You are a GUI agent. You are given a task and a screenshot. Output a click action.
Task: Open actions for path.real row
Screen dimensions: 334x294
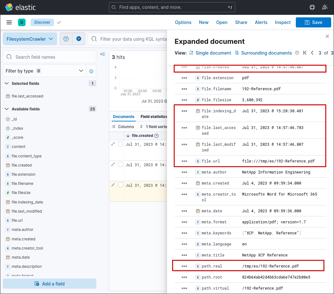point(184,266)
